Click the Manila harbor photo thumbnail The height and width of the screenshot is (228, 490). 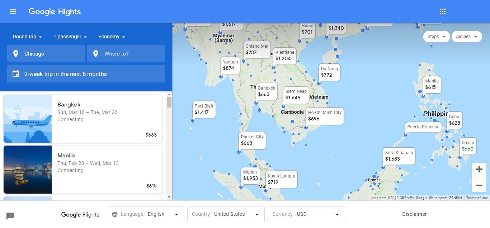28,170
